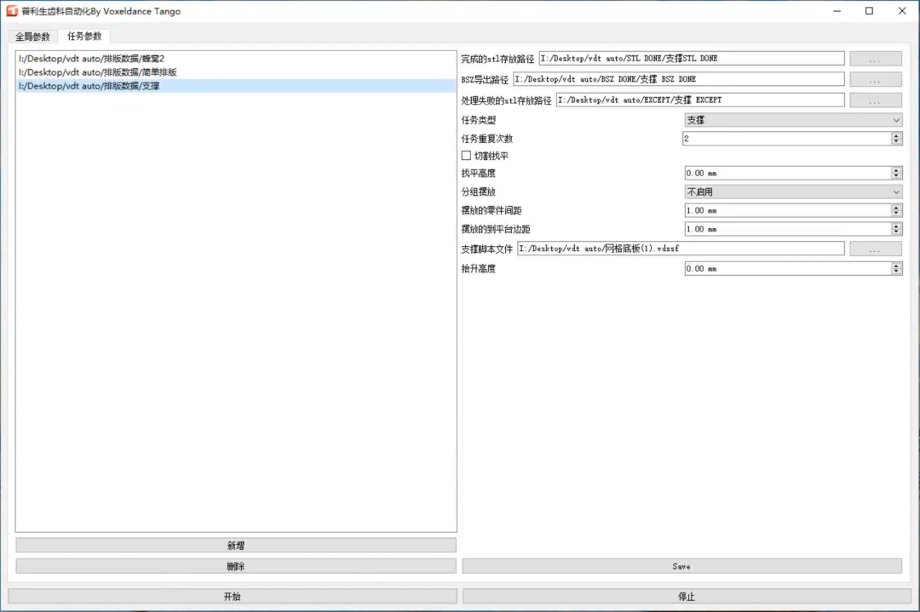This screenshot has width=920, height=612.
Task: Enable the 切割找平 checkbox
Action: pyautogui.click(x=466, y=156)
